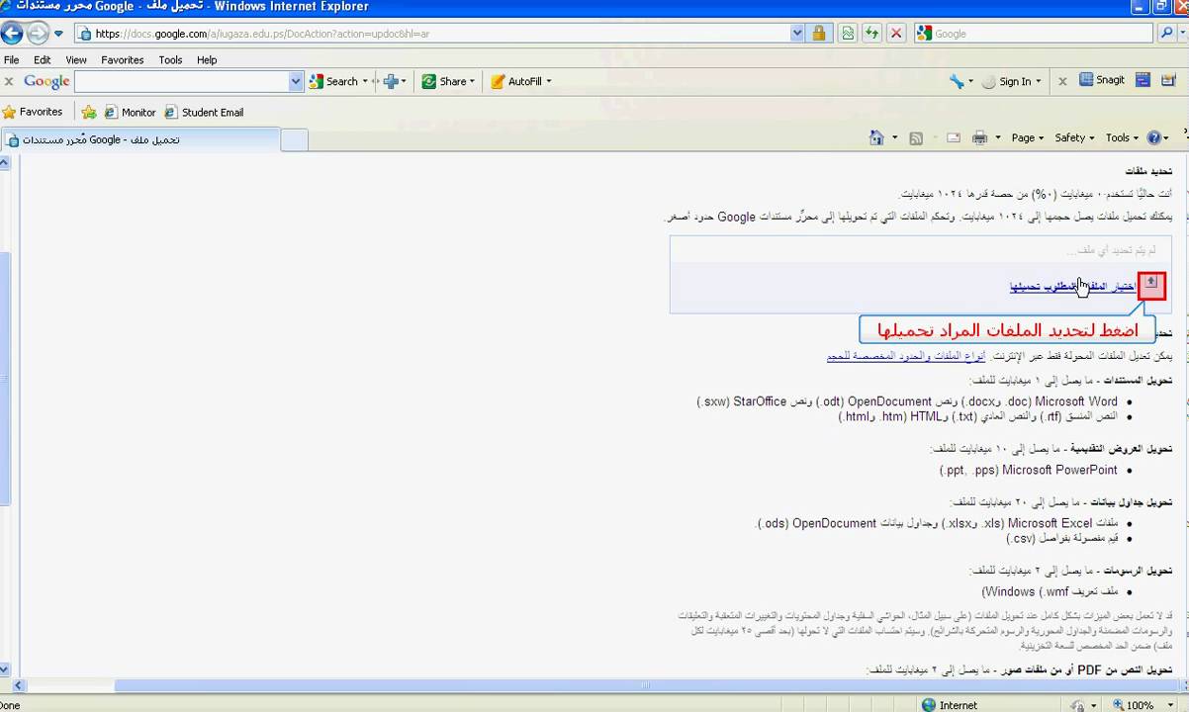Open the recent pages dropdown beside Forward
This screenshot has height=712, width=1189.
click(58, 34)
